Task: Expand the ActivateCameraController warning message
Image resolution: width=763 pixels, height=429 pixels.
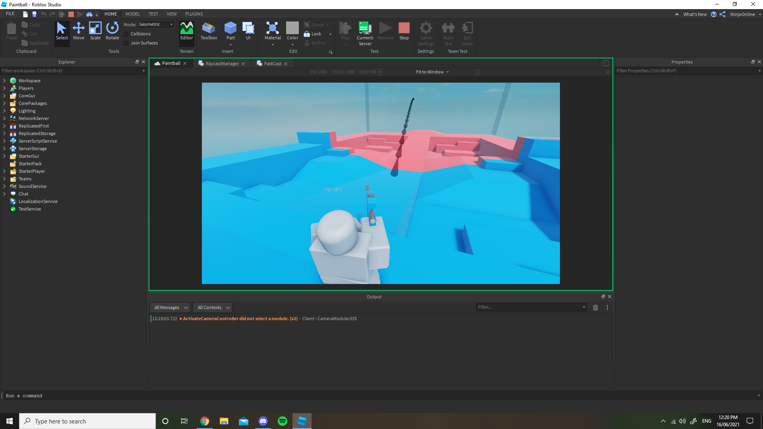Action: pyautogui.click(x=181, y=319)
